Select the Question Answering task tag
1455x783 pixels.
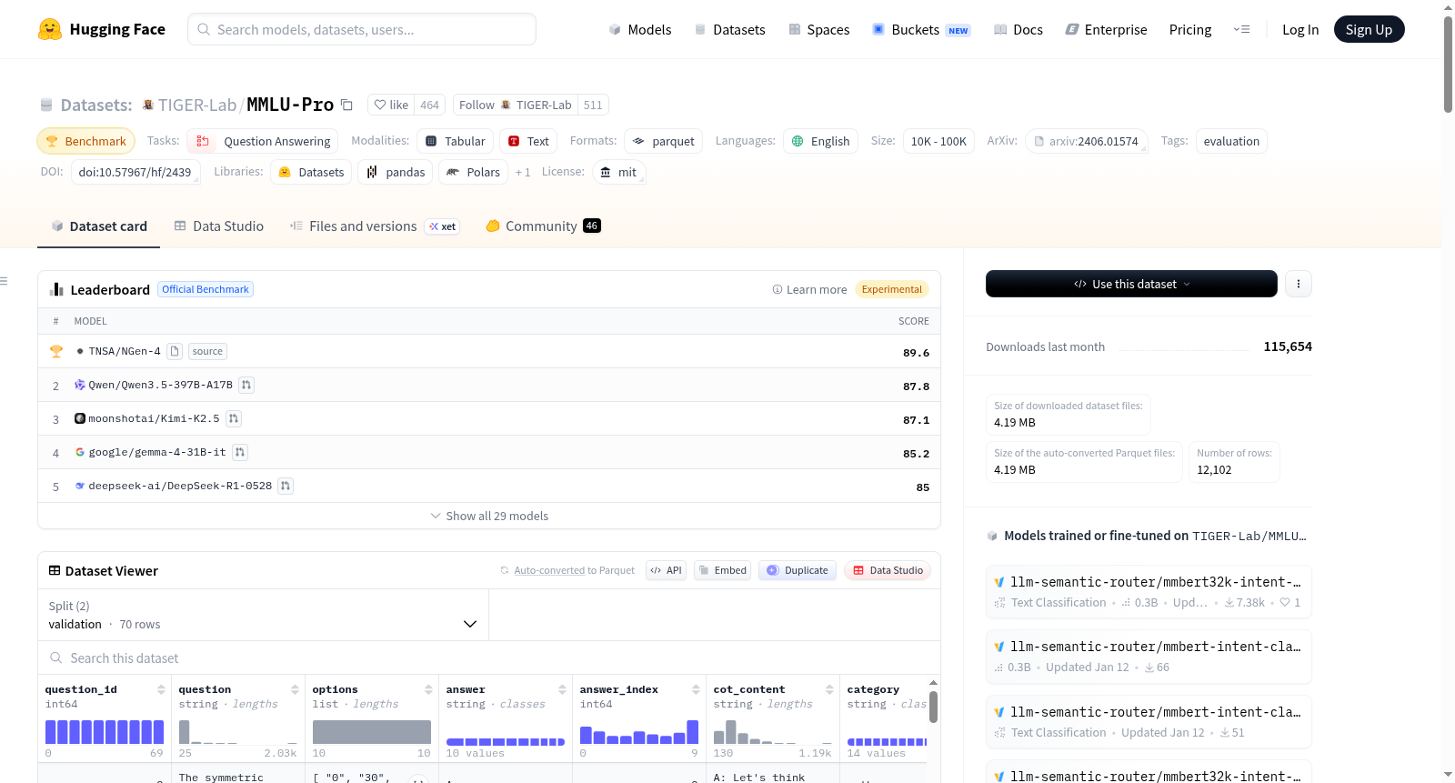point(263,141)
